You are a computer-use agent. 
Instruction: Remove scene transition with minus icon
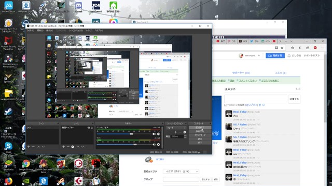tap(180, 132)
